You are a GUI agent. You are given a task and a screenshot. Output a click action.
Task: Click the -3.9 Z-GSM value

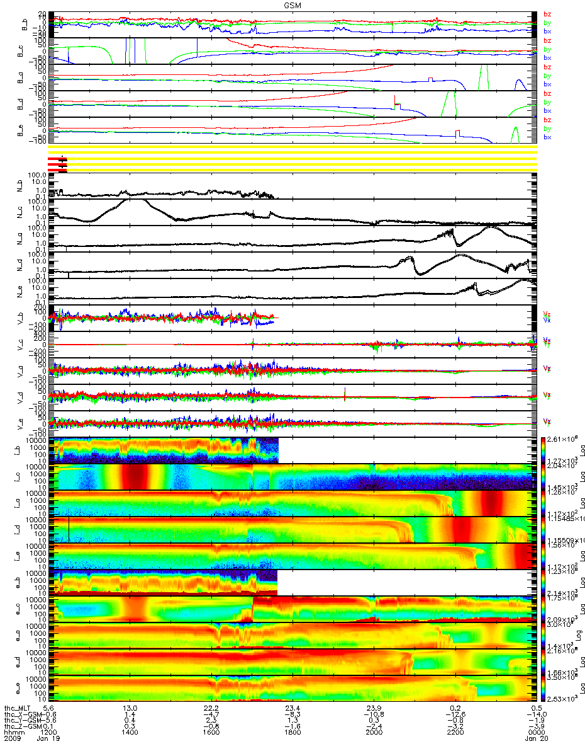pyautogui.click(x=535, y=726)
